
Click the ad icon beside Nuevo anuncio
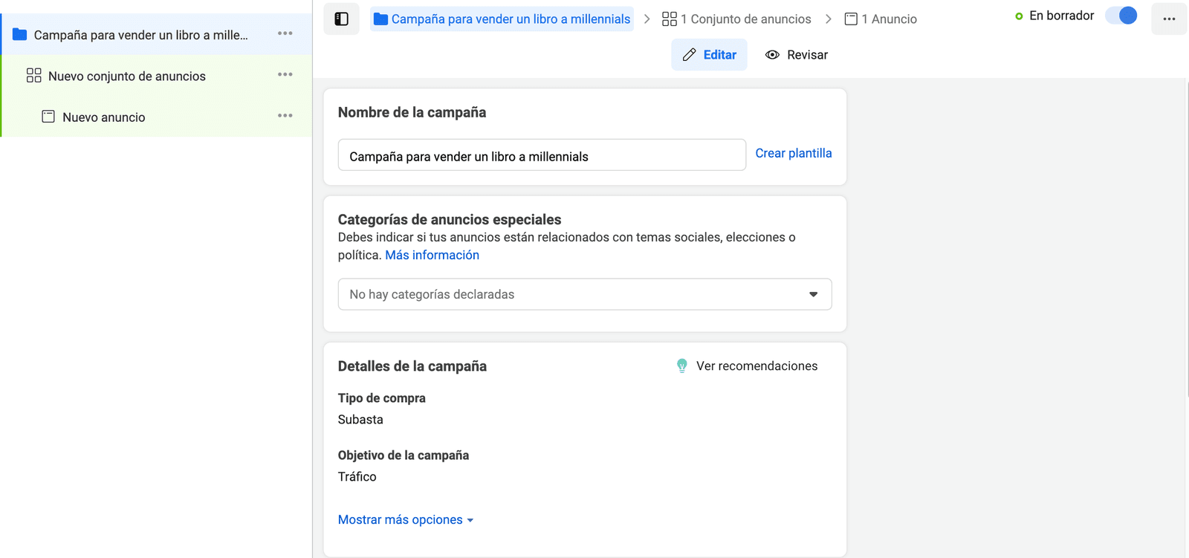pyautogui.click(x=48, y=117)
